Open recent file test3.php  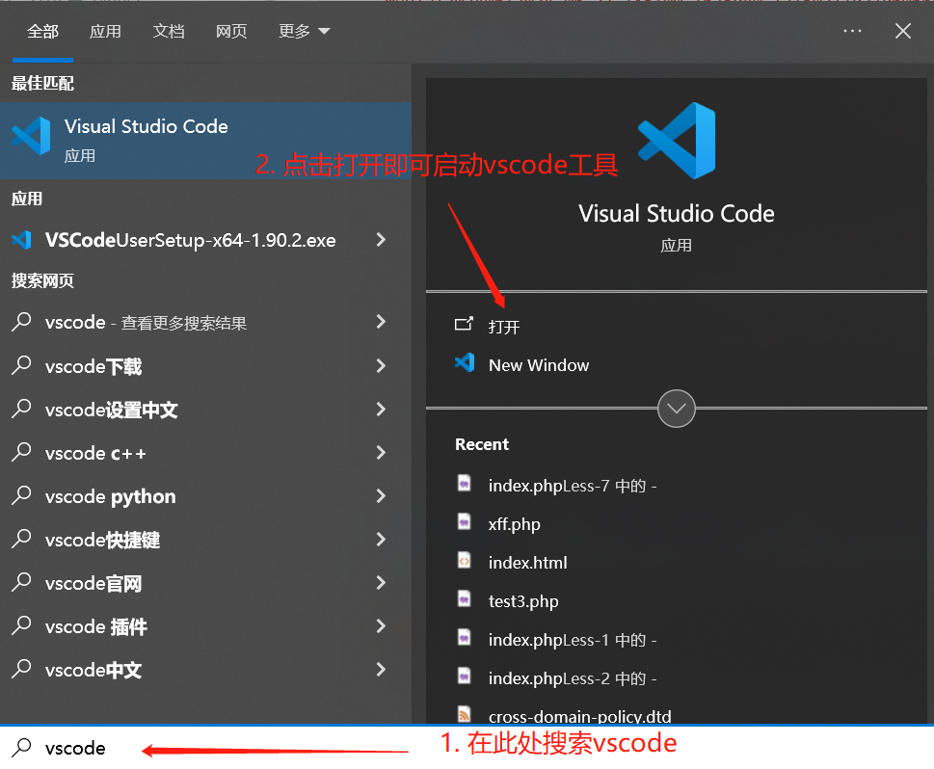pyautogui.click(x=523, y=601)
